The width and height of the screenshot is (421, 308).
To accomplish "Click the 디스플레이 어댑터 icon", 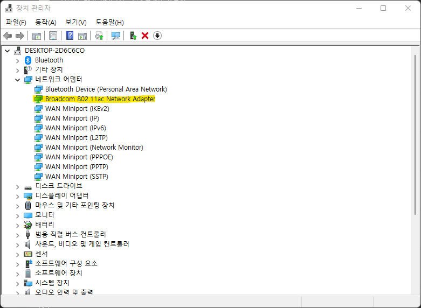I will point(28,196).
